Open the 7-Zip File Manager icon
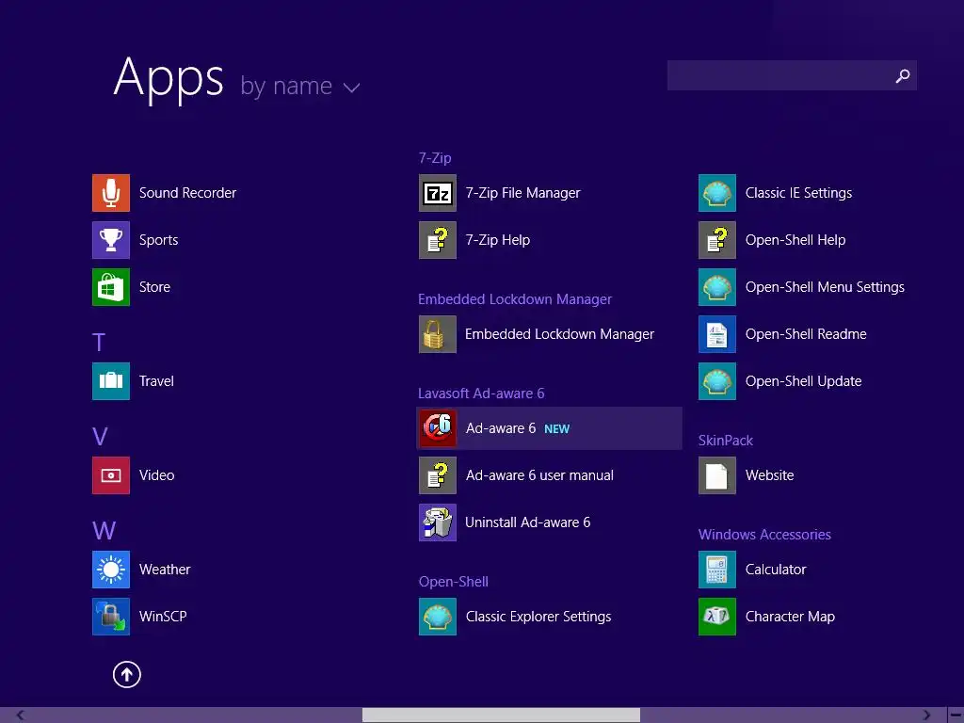The image size is (964, 723). click(437, 193)
